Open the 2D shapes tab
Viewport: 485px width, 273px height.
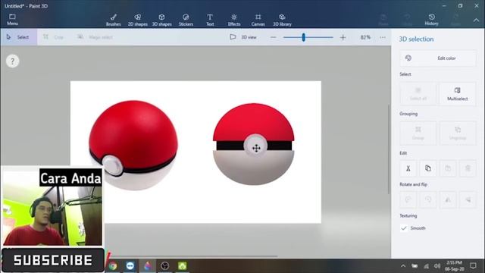pos(138,20)
